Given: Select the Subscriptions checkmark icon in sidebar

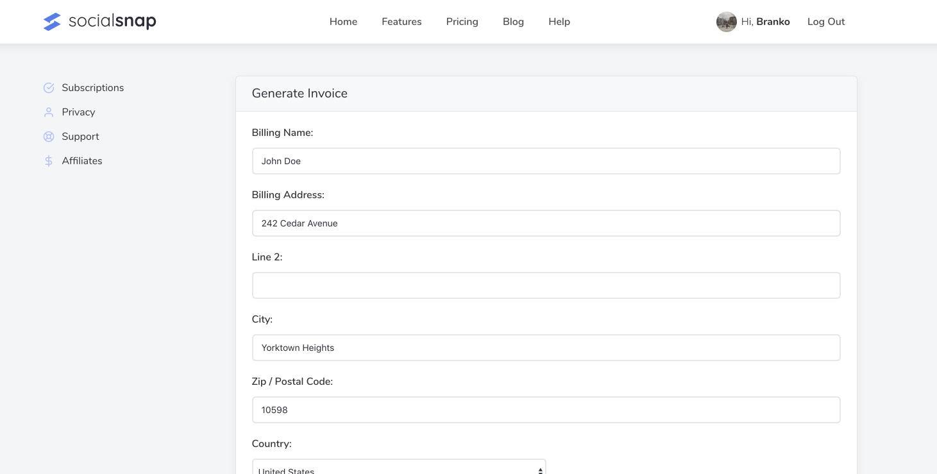Looking at the screenshot, I should point(49,88).
